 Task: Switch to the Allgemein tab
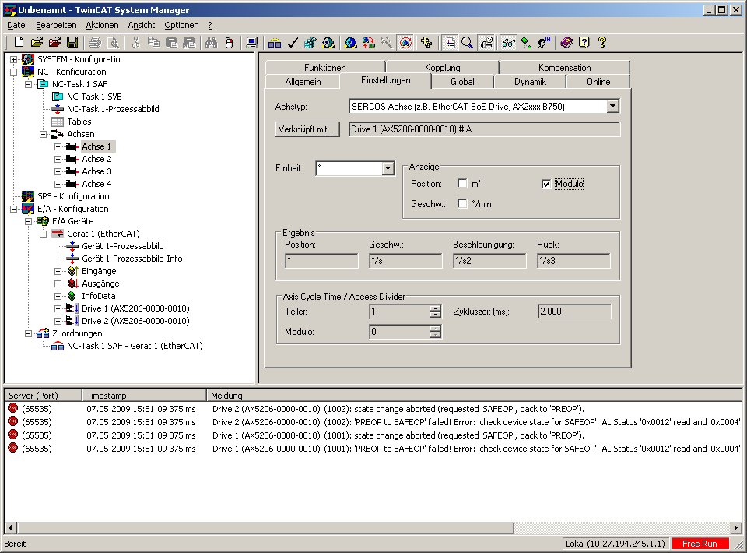303,82
